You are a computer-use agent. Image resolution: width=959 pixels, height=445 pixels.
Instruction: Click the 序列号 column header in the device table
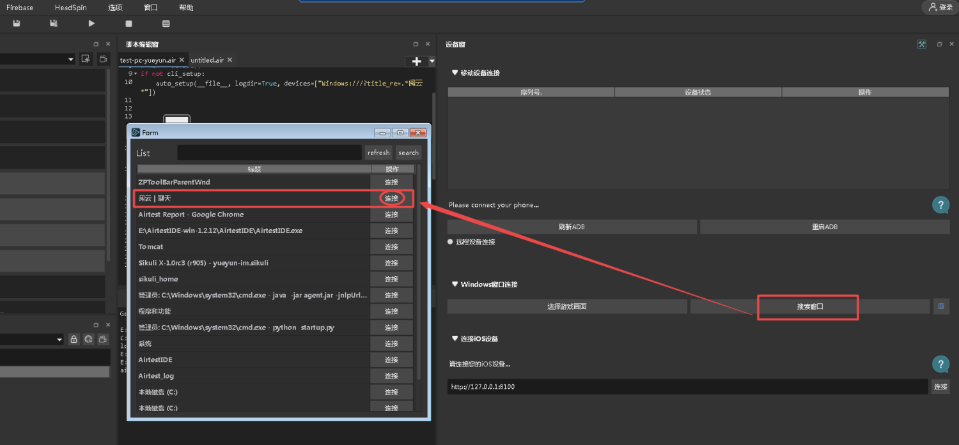click(531, 92)
